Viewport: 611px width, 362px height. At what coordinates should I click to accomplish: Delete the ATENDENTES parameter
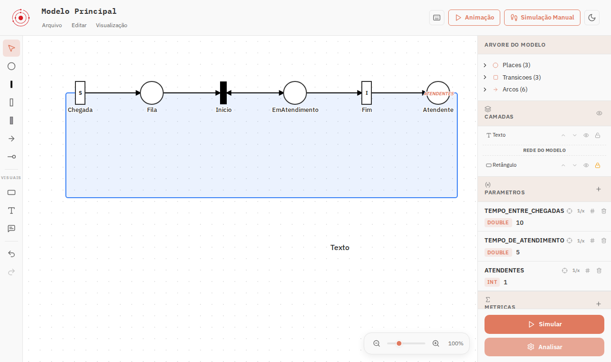(x=599, y=271)
